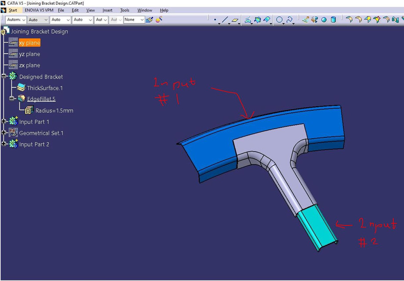Select the Sphere primitive tool
This screenshot has height=281, width=404.
pyautogui.click(x=323, y=19)
